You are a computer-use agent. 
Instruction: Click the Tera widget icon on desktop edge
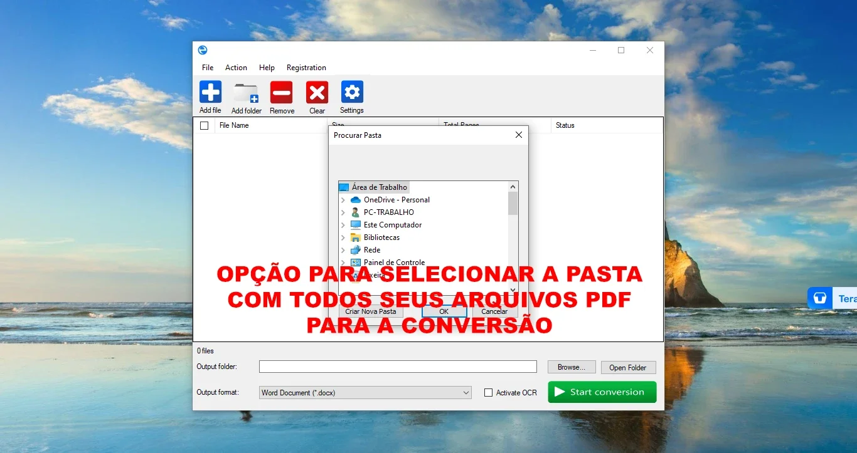(x=819, y=298)
